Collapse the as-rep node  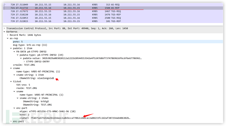[x=8, y=38]
